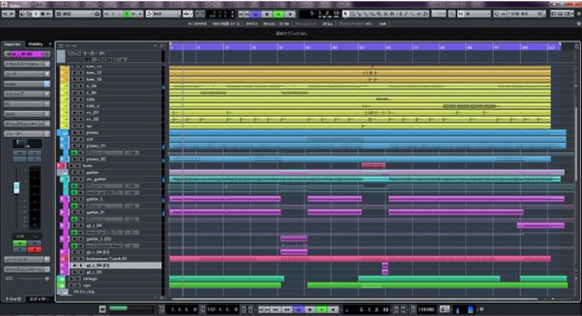Open the 編集 menu
582x316 pixels.
(41, 4)
